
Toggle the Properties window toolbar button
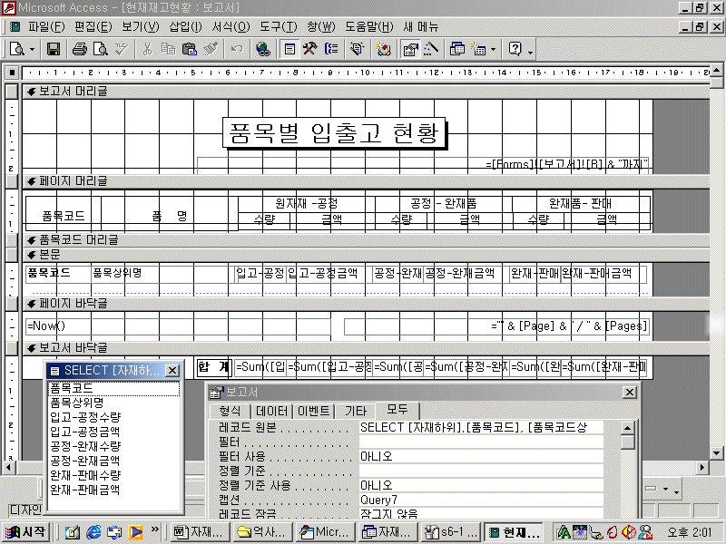(x=410, y=49)
